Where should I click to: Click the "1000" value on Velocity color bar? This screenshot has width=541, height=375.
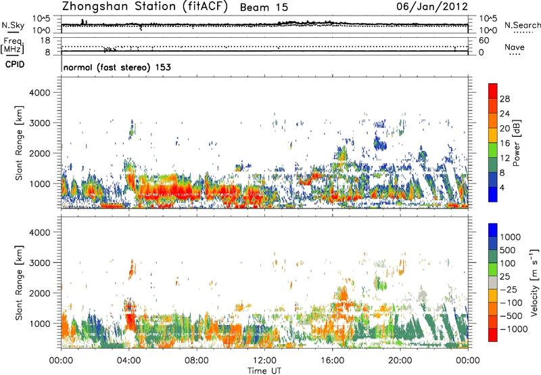click(510, 237)
